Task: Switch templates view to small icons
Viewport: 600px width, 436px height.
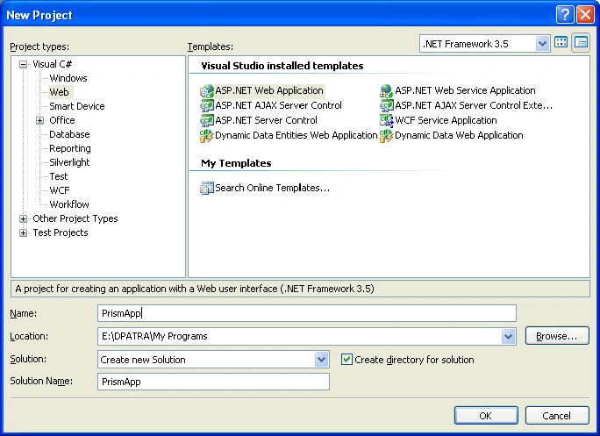Action: tap(581, 42)
